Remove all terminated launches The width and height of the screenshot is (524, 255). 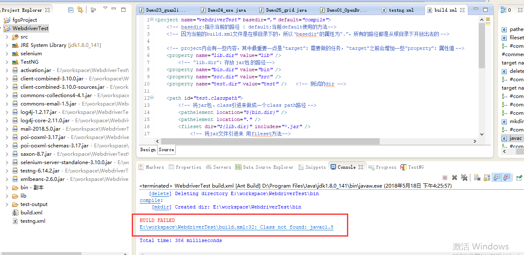coord(464,178)
